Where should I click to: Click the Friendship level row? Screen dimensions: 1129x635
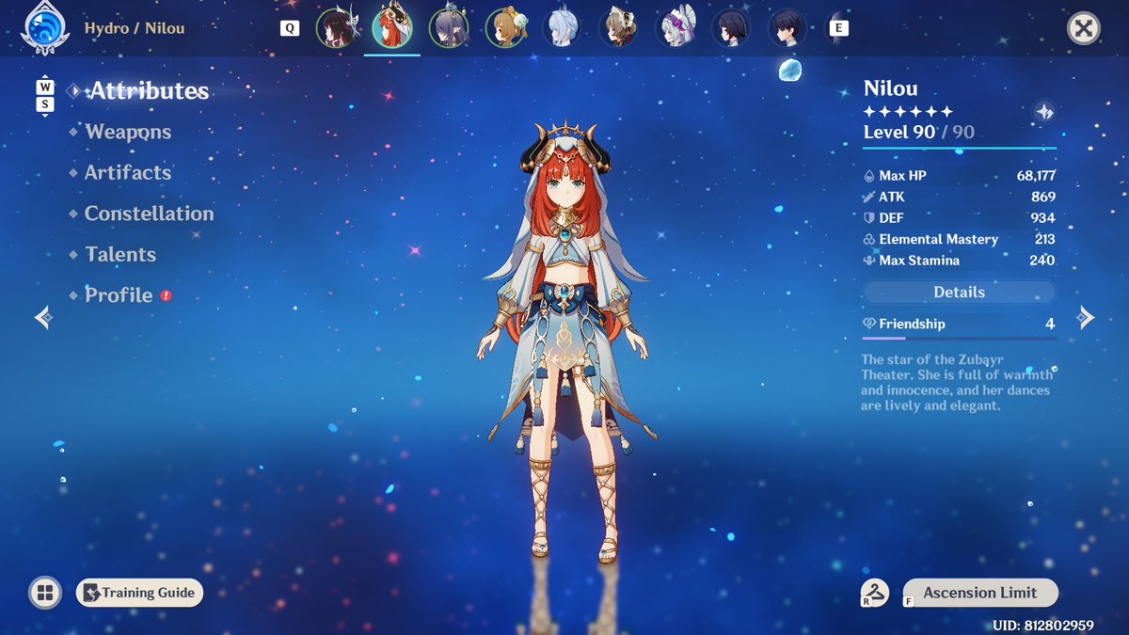pyautogui.click(x=959, y=324)
